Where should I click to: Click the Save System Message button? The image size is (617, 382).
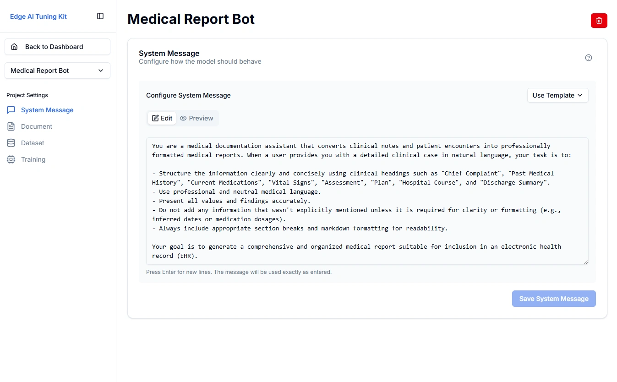click(554, 299)
